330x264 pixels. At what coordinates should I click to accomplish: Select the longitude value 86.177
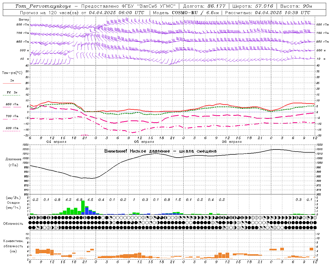click(x=216, y=6)
